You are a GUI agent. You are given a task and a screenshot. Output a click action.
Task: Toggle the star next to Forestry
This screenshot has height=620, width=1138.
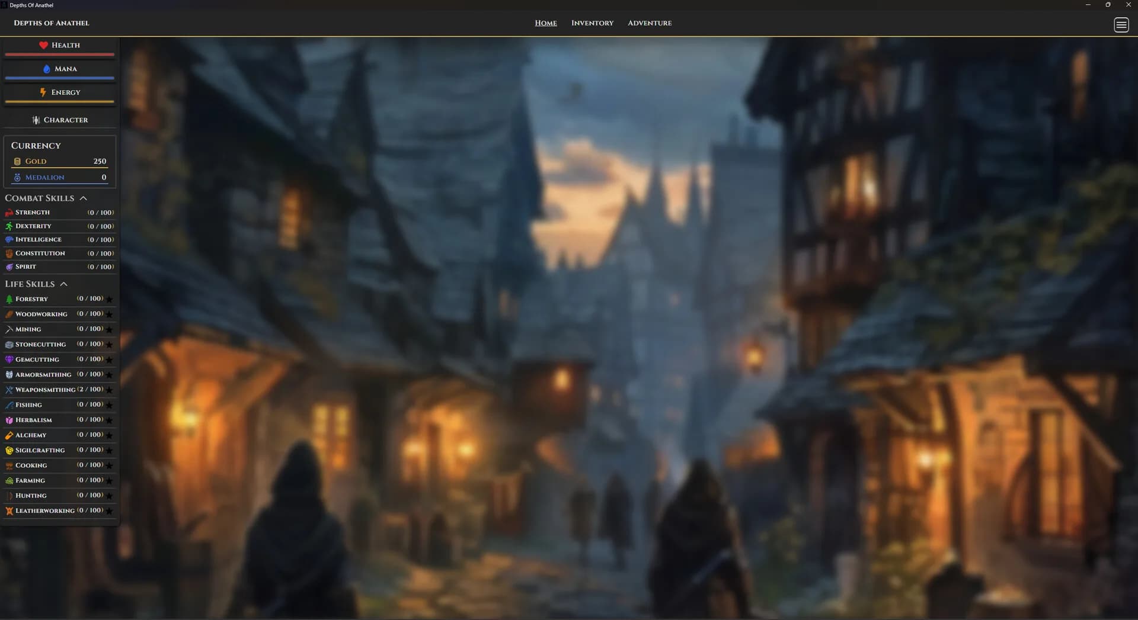109,299
